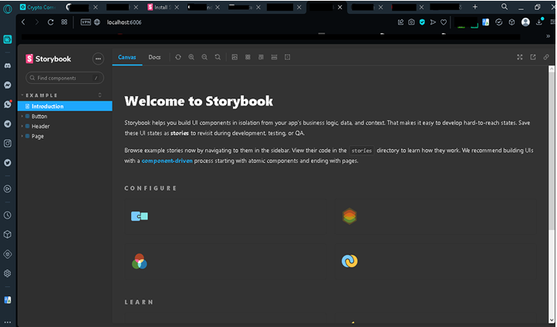
Task: Open the player in the sidebar
Action: tap(8, 189)
